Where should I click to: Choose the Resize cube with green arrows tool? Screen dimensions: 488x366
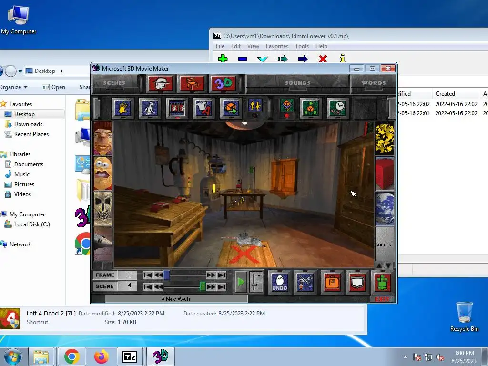310,108
